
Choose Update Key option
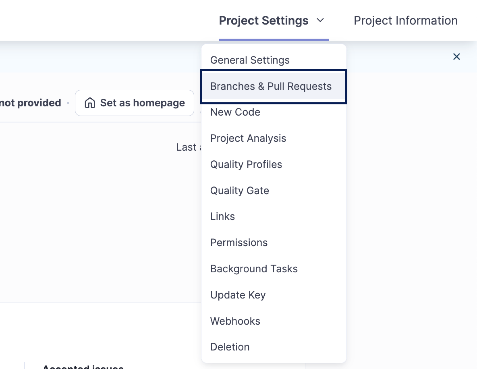tap(238, 295)
